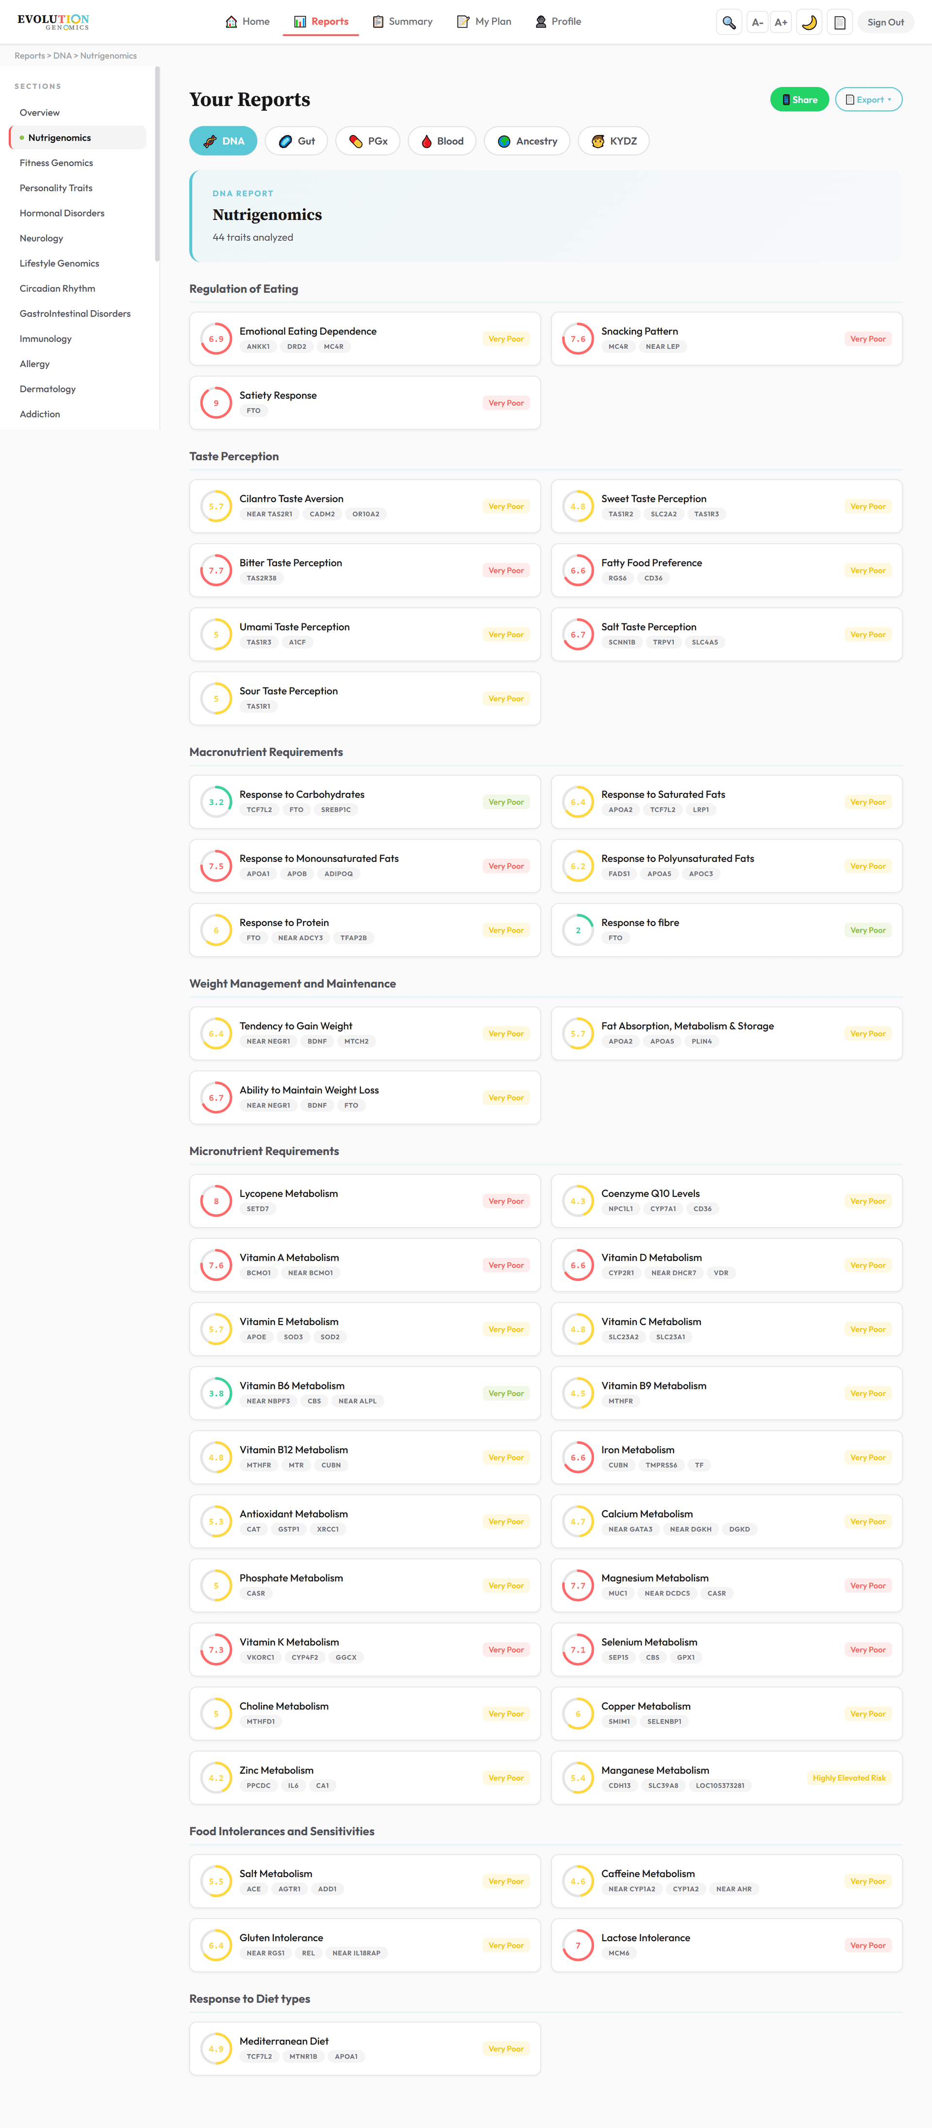Click the Evolution Genomics logo
932x2128 pixels.
[54, 21]
